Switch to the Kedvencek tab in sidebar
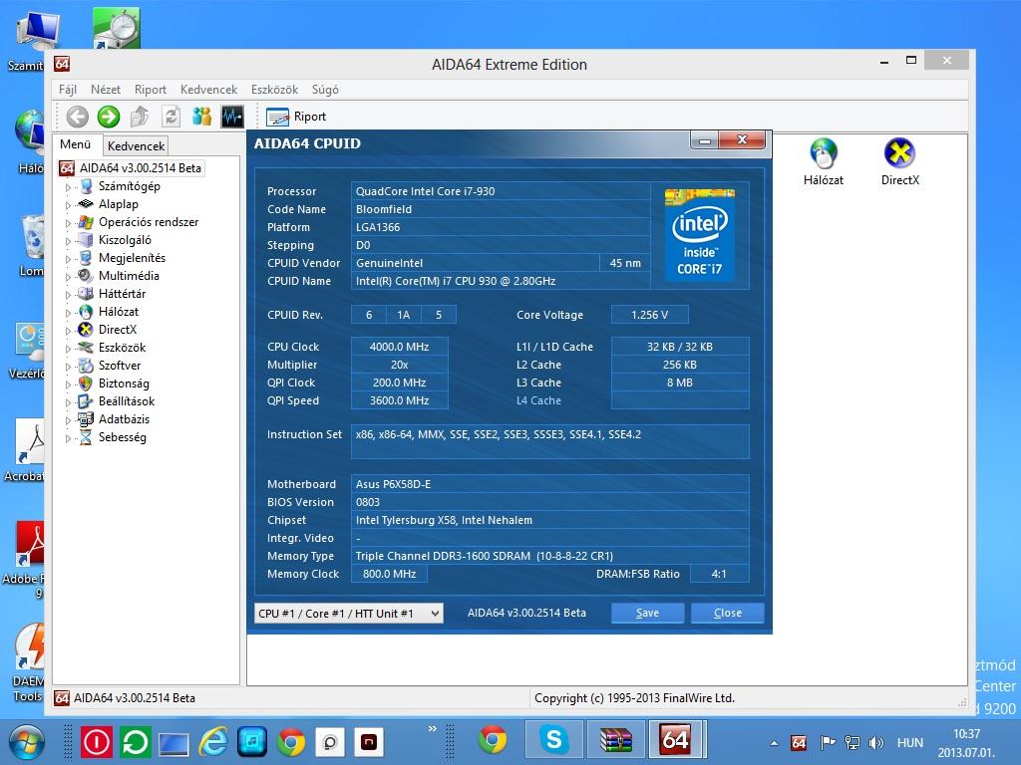The width and height of the screenshot is (1021, 765). (x=136, y=145)
